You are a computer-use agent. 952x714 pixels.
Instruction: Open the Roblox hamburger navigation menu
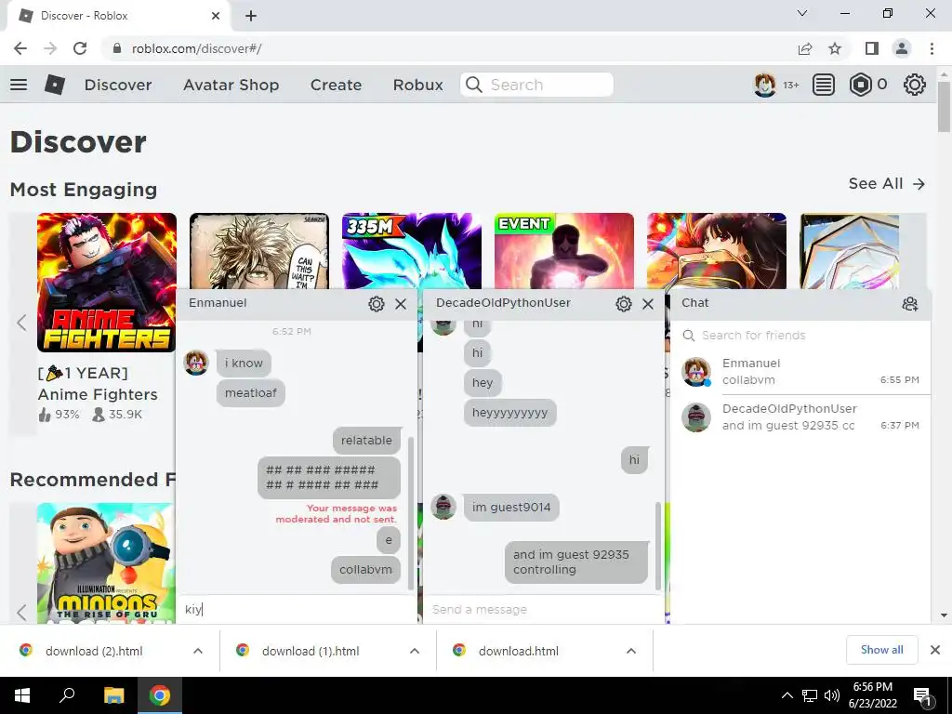point(19,85)
